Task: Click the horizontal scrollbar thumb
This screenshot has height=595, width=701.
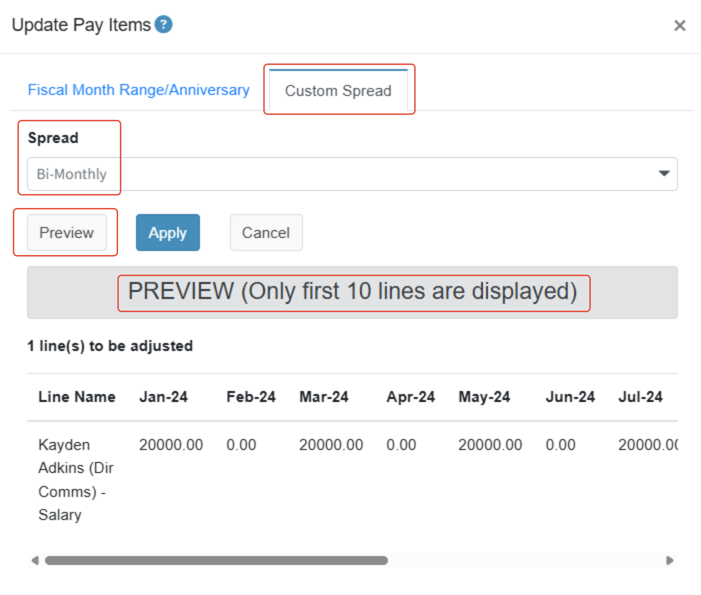Action: [x=216, y=560]
